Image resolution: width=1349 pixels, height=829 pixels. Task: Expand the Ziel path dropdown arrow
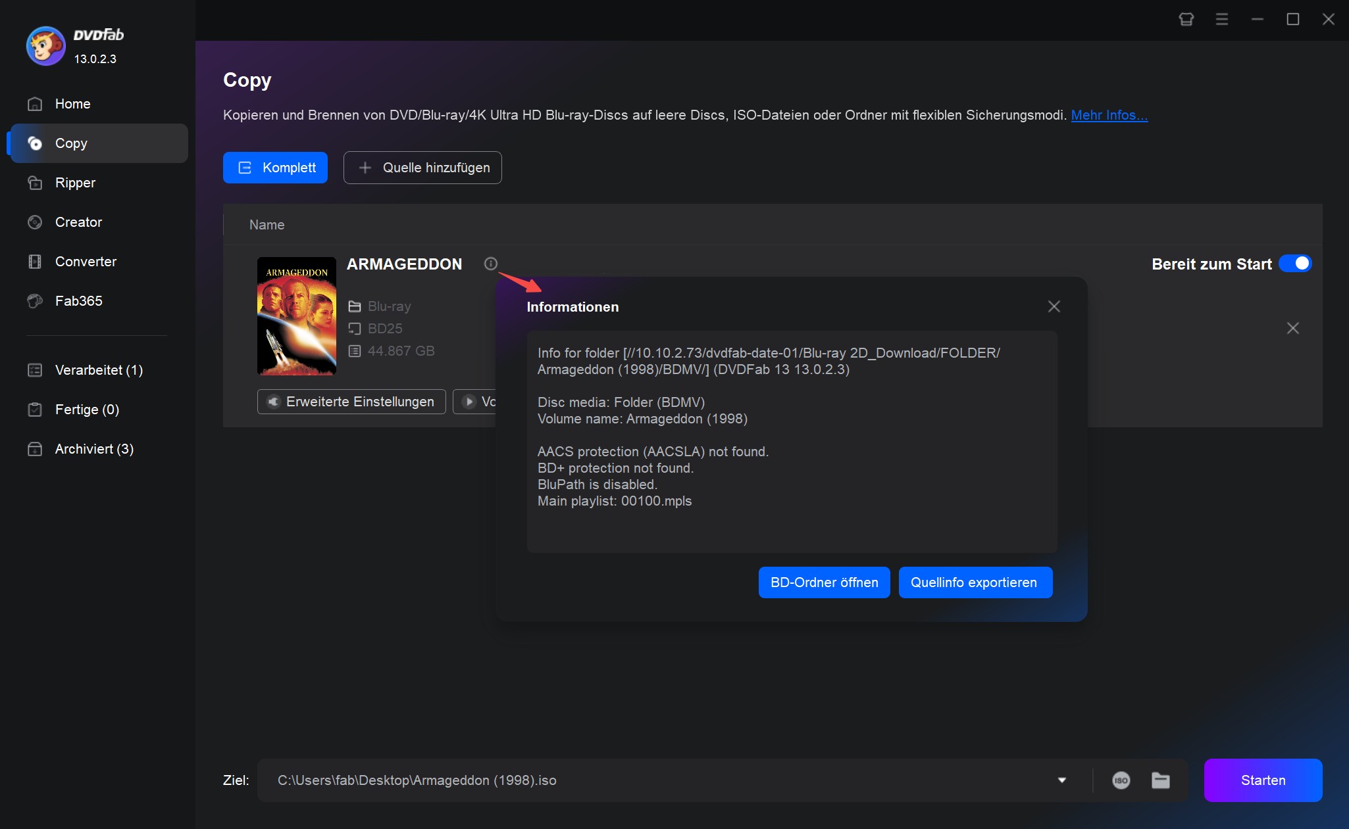pyautogui.click(x=1061, y=780)
